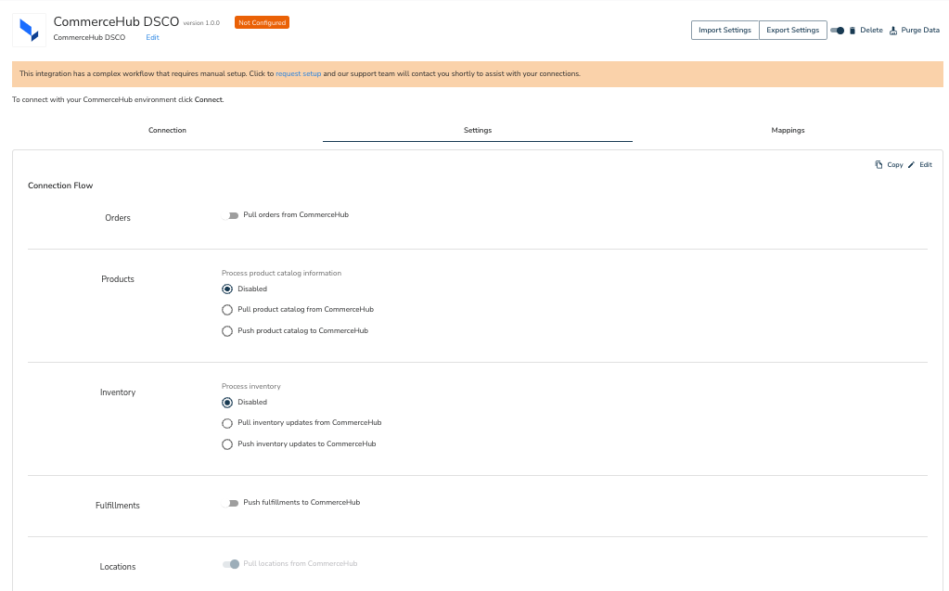Click the Delete text label in header

(871, 31)
